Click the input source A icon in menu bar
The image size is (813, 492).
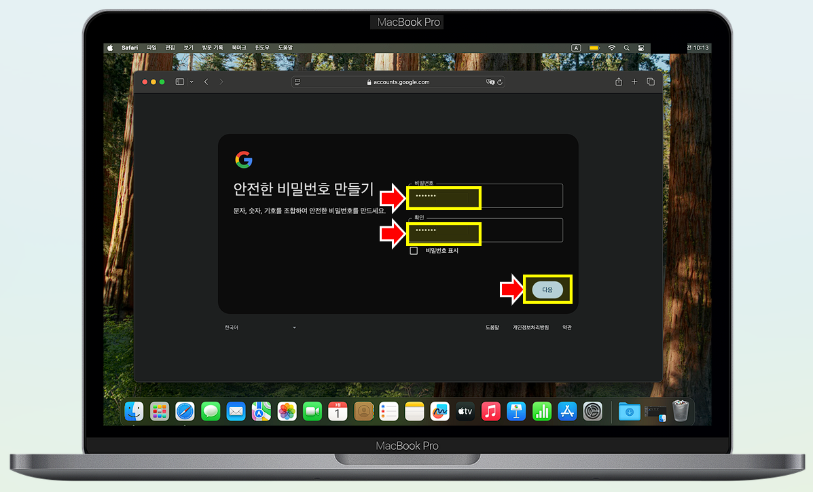[x=576, y=48]
